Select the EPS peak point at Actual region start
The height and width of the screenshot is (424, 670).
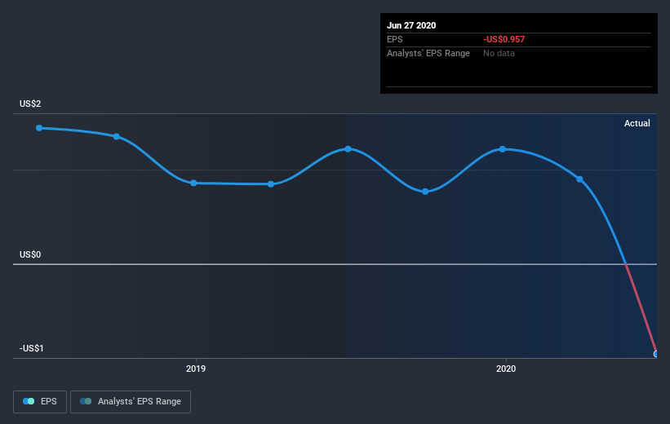point(348,149)
